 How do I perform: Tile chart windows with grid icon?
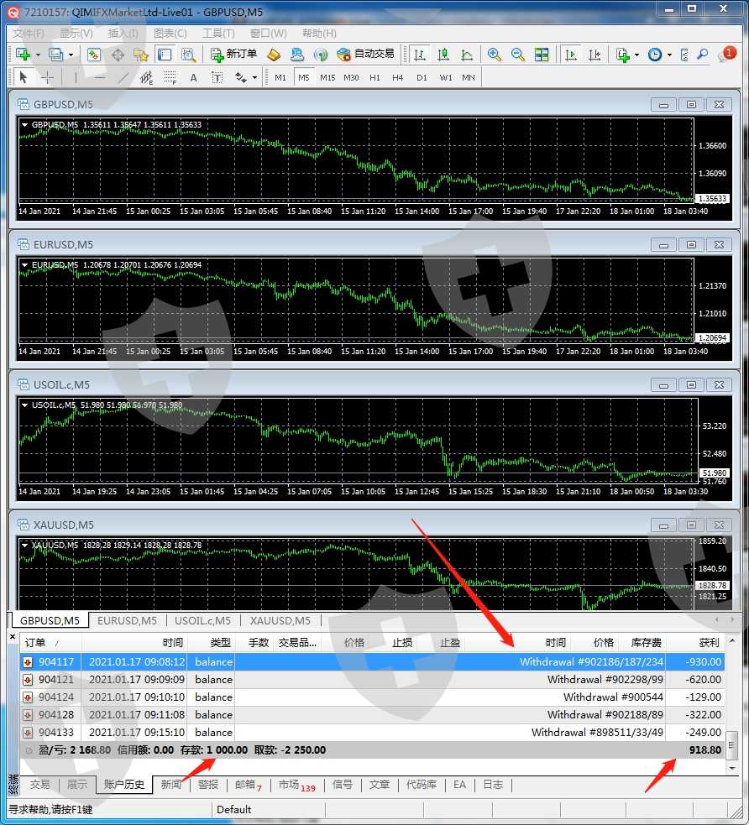click(542, 55)
